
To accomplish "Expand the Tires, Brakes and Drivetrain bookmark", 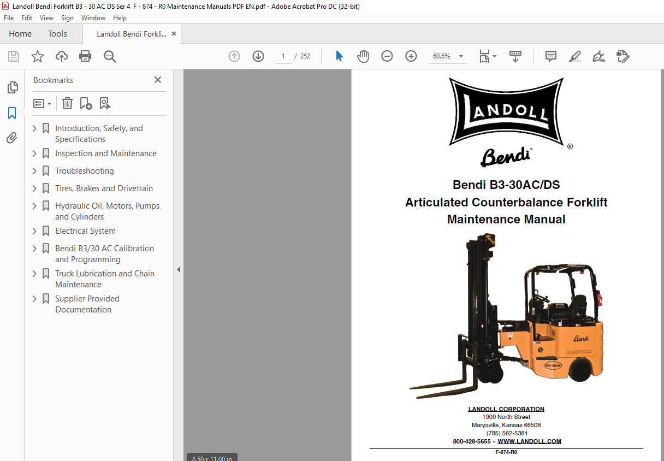I will tap(35, 188).
